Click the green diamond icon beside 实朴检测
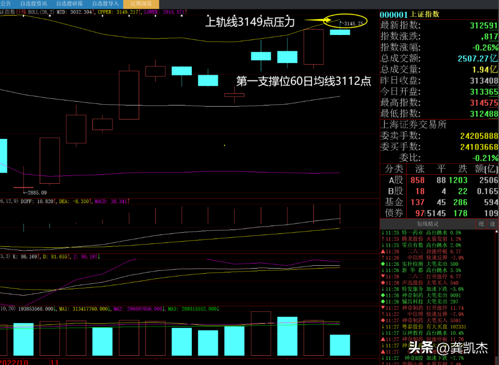499x365 pixels. (x=383, y=264)
